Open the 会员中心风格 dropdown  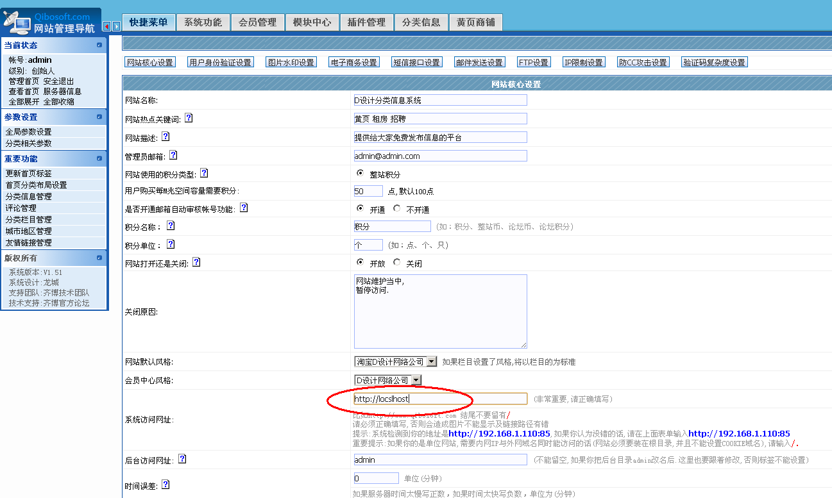point(416,380)
